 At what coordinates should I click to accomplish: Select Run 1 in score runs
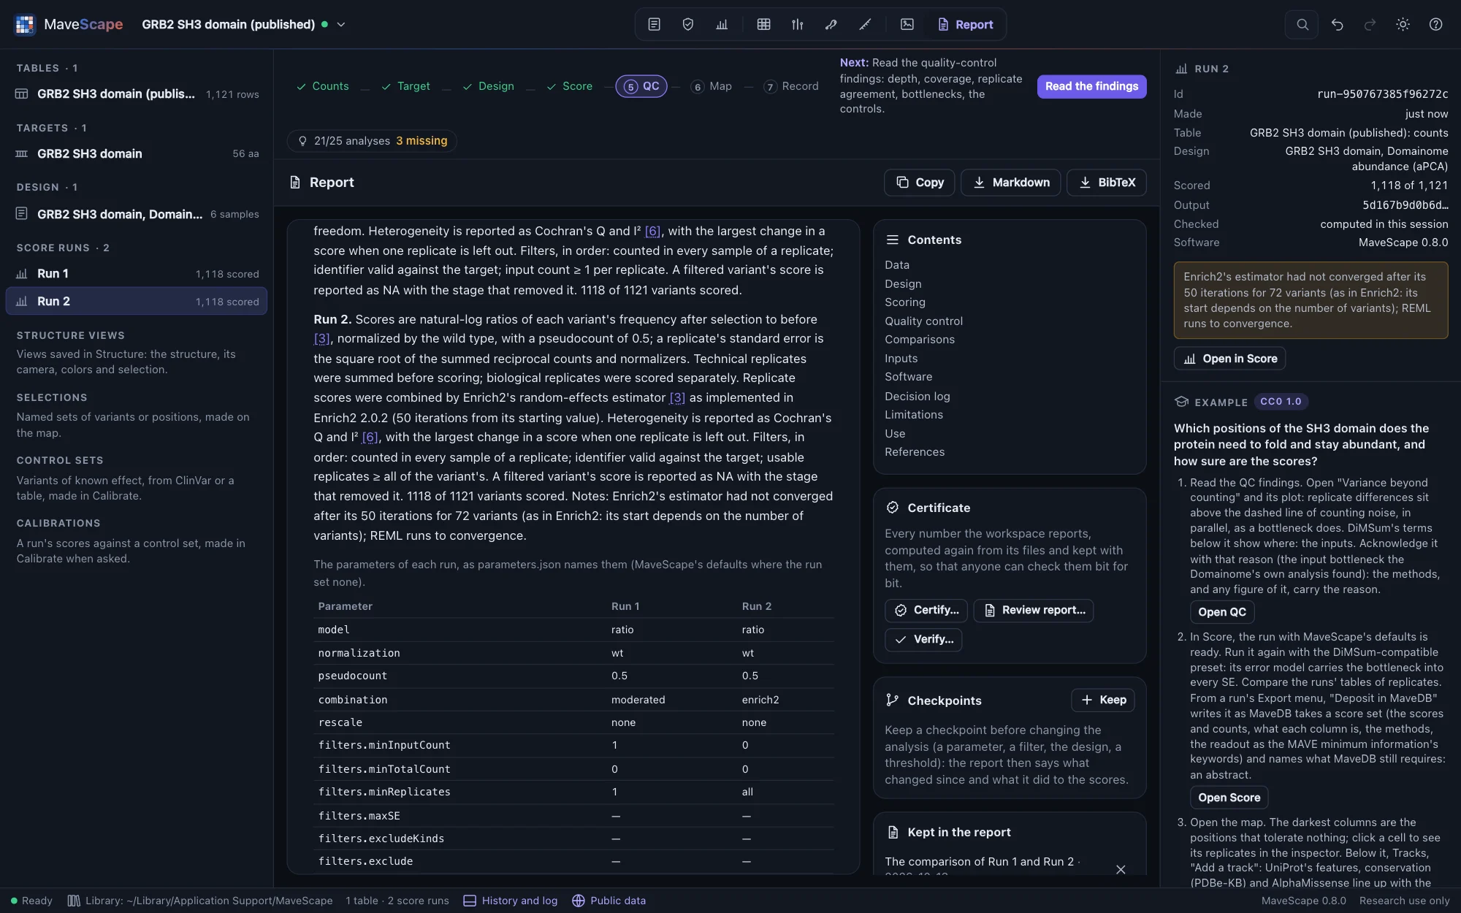click(137, 273)
